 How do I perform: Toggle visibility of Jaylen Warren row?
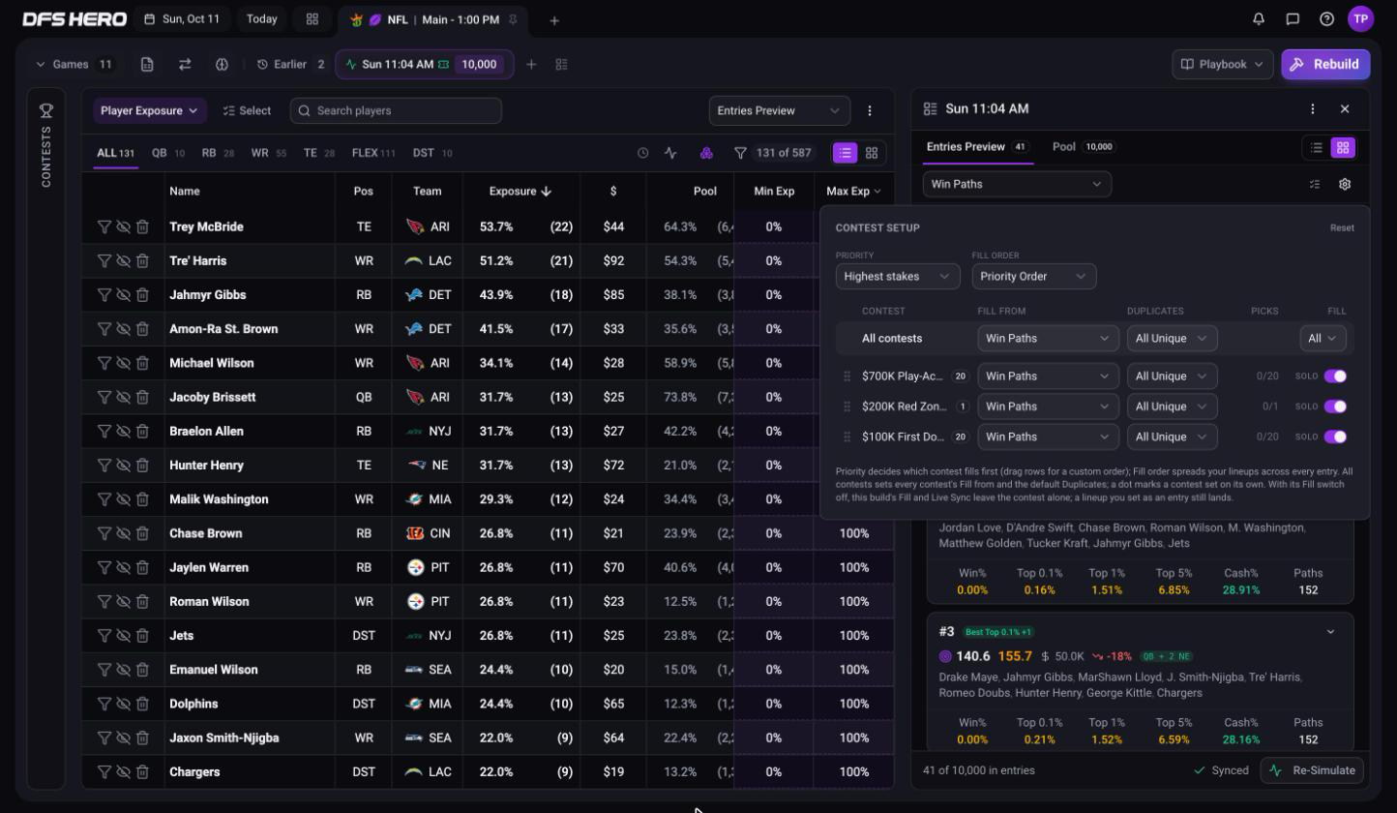123,567
